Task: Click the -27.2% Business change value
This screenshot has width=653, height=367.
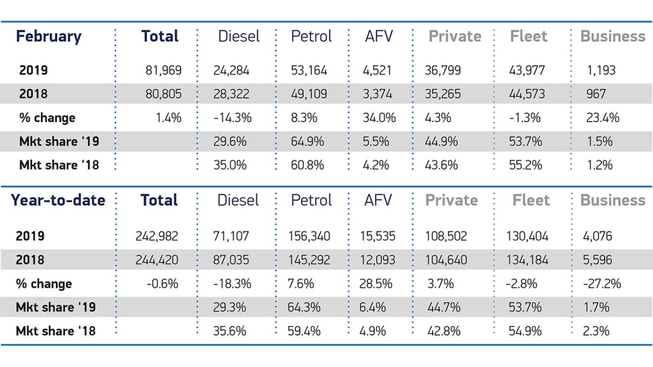Action: [x=602, y=284]
